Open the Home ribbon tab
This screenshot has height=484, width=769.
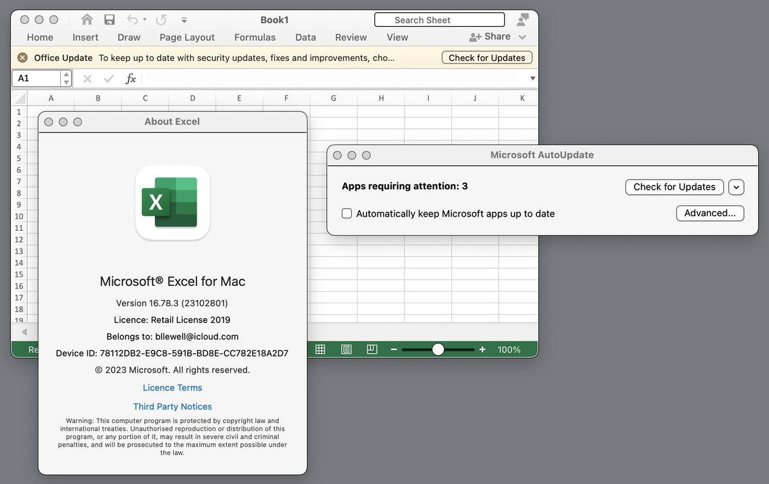click(x=40, y=37)
